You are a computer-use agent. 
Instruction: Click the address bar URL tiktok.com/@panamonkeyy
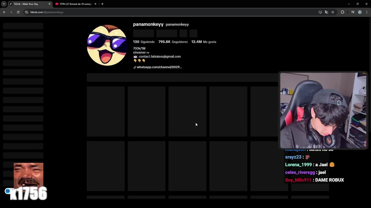point(47,12)
